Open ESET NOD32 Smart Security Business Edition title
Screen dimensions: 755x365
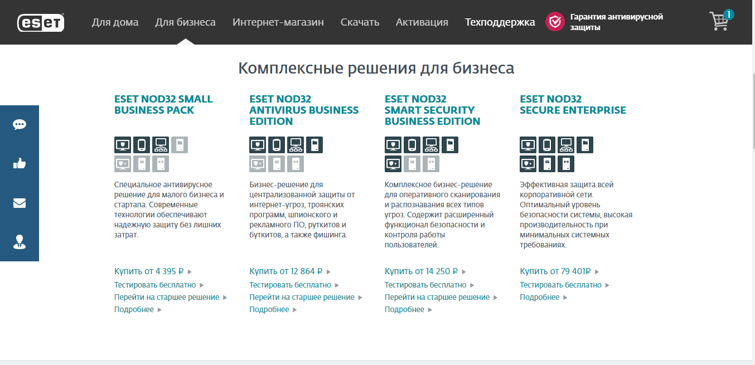[x=432, y=110]
